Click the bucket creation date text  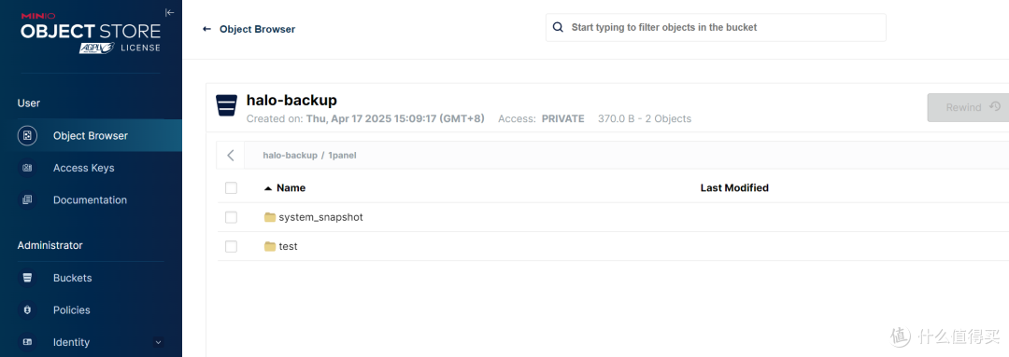[395, 118]
